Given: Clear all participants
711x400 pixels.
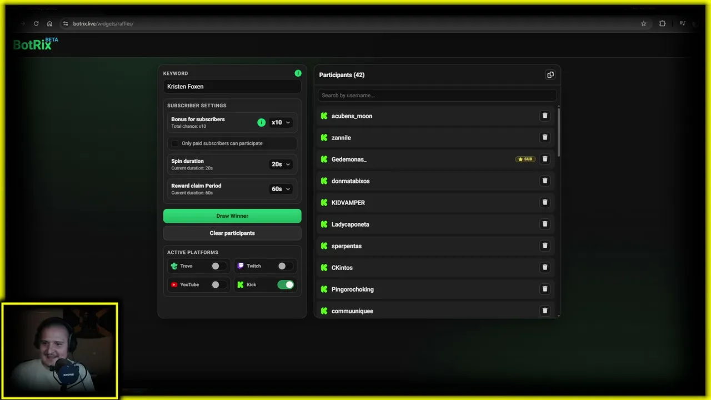Looking at the screenshot, I should click(x=232, y=233).
